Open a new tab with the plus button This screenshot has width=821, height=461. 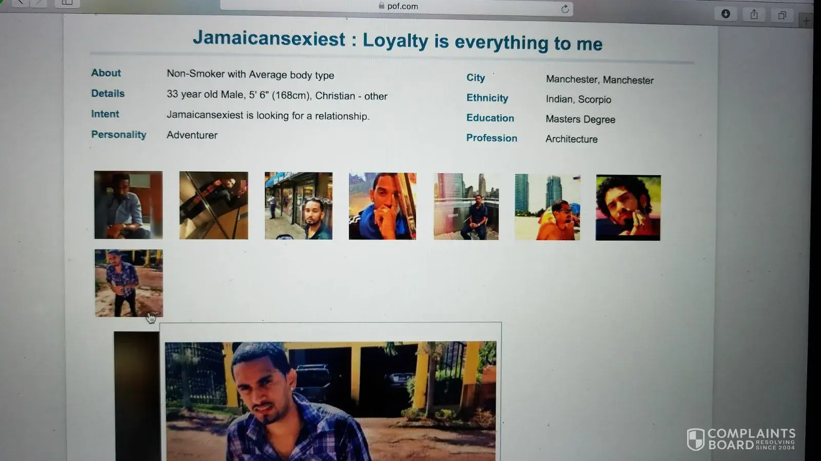pyautogui.click(x=806, y=21)
